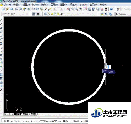Toggle layer on/off lightbulb
131x124 pixels.
coord(49,14)
